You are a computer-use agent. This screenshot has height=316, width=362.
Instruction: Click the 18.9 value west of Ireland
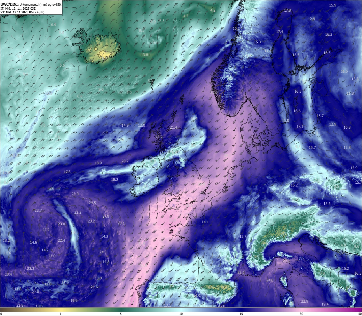click(98, 163)
